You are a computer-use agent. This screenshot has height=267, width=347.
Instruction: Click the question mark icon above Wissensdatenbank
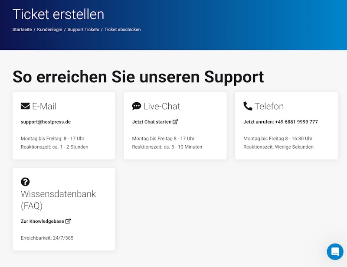click(25, 182)
